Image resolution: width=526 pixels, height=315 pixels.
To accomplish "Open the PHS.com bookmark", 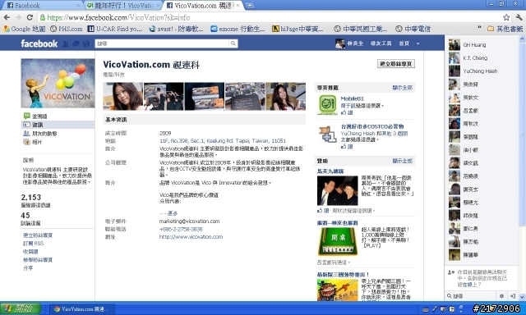I will point(66,29).
